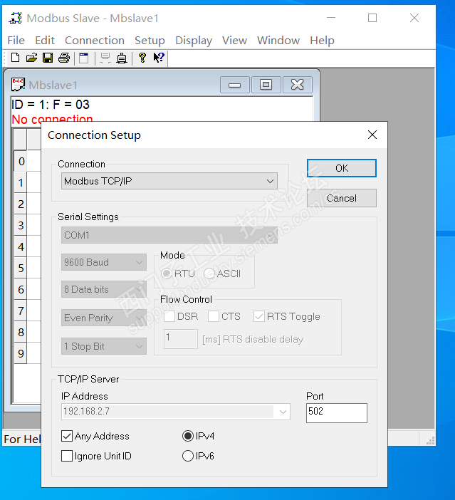Minimize the Mbslave1 child window

[x=235, y=85]
